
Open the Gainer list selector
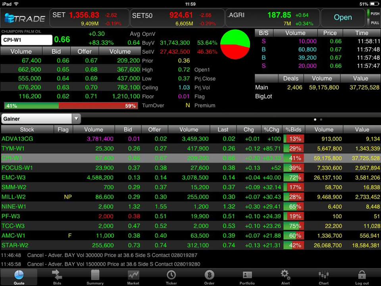pyautogui.click(x=41, y=119)
